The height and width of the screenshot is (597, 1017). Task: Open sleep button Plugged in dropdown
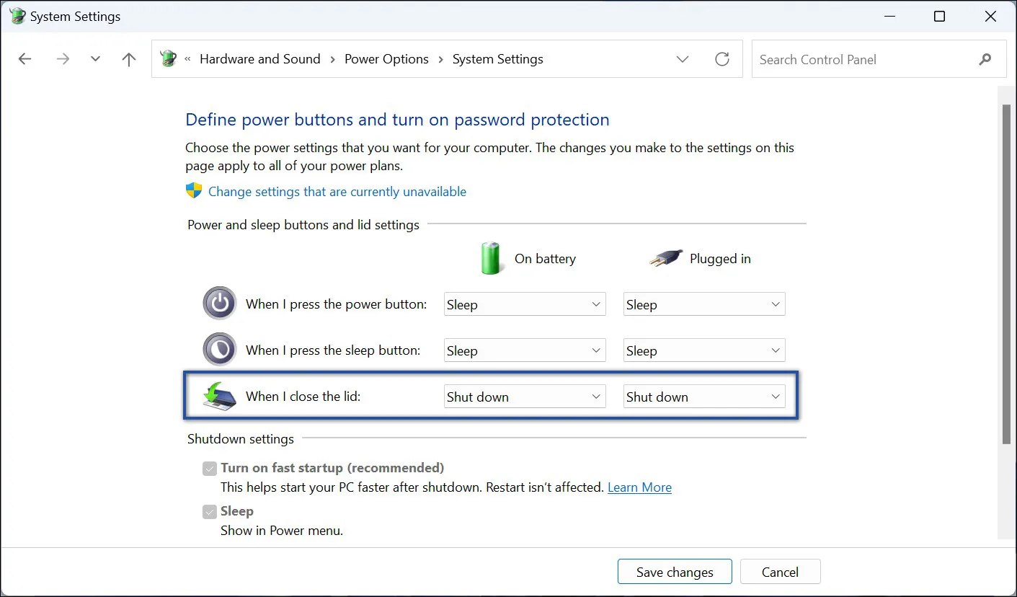coord(703,350)
